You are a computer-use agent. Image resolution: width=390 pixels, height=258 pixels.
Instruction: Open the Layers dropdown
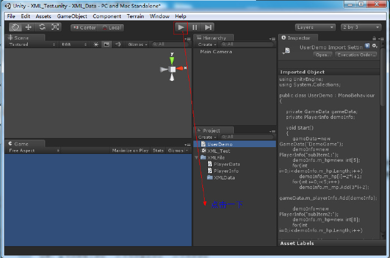(x=315, y=27)
